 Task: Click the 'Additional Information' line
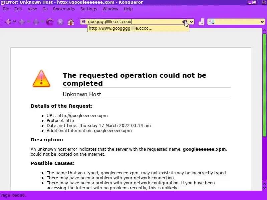tap(89, 131)
